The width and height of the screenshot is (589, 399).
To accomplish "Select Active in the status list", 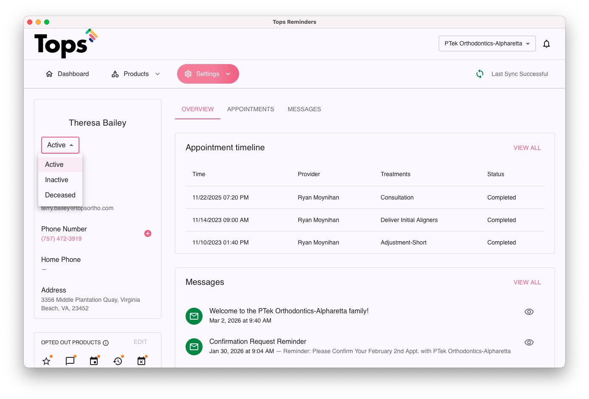I will pos(60,165).
